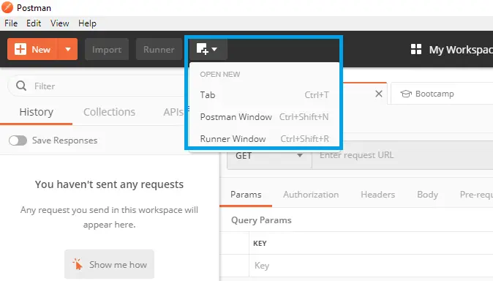Viewport: 493px width, 281px height.
Task: Select the Pre-request tab
Action: [476, 195]
